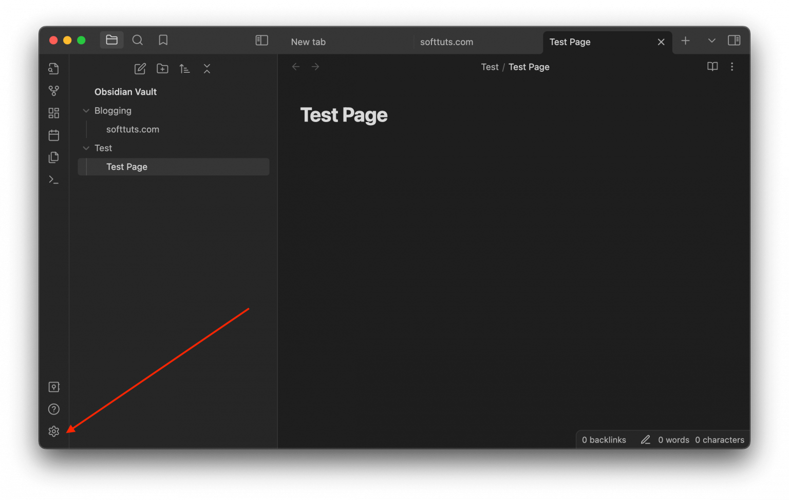Open command palette terminal icon
The image size is (789, 500).
(53, 179)
